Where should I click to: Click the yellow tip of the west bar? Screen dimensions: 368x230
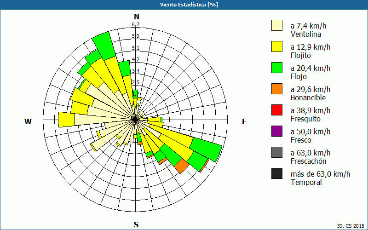coord(66,120)
